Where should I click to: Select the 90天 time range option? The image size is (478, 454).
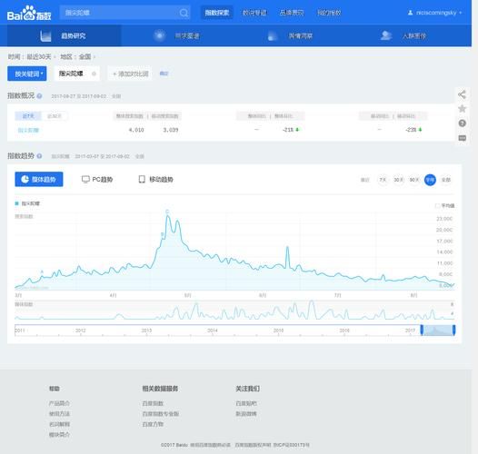tap(414, 180)
